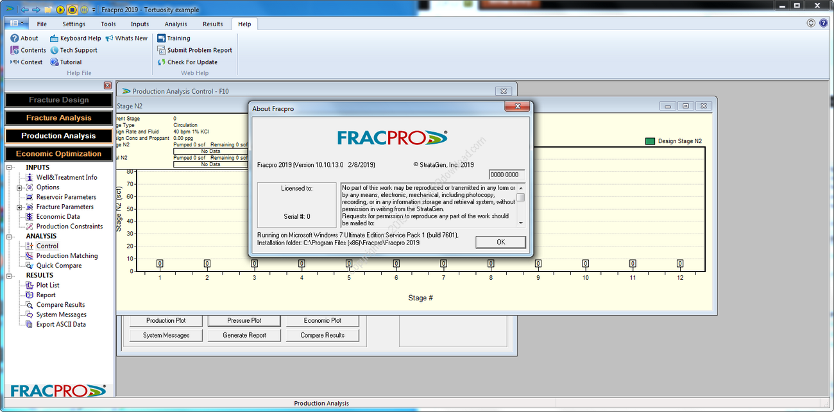Viewport: 834px width, 412px height.
Task: Click the yellow run (play) icon
Action: (60, 10)
